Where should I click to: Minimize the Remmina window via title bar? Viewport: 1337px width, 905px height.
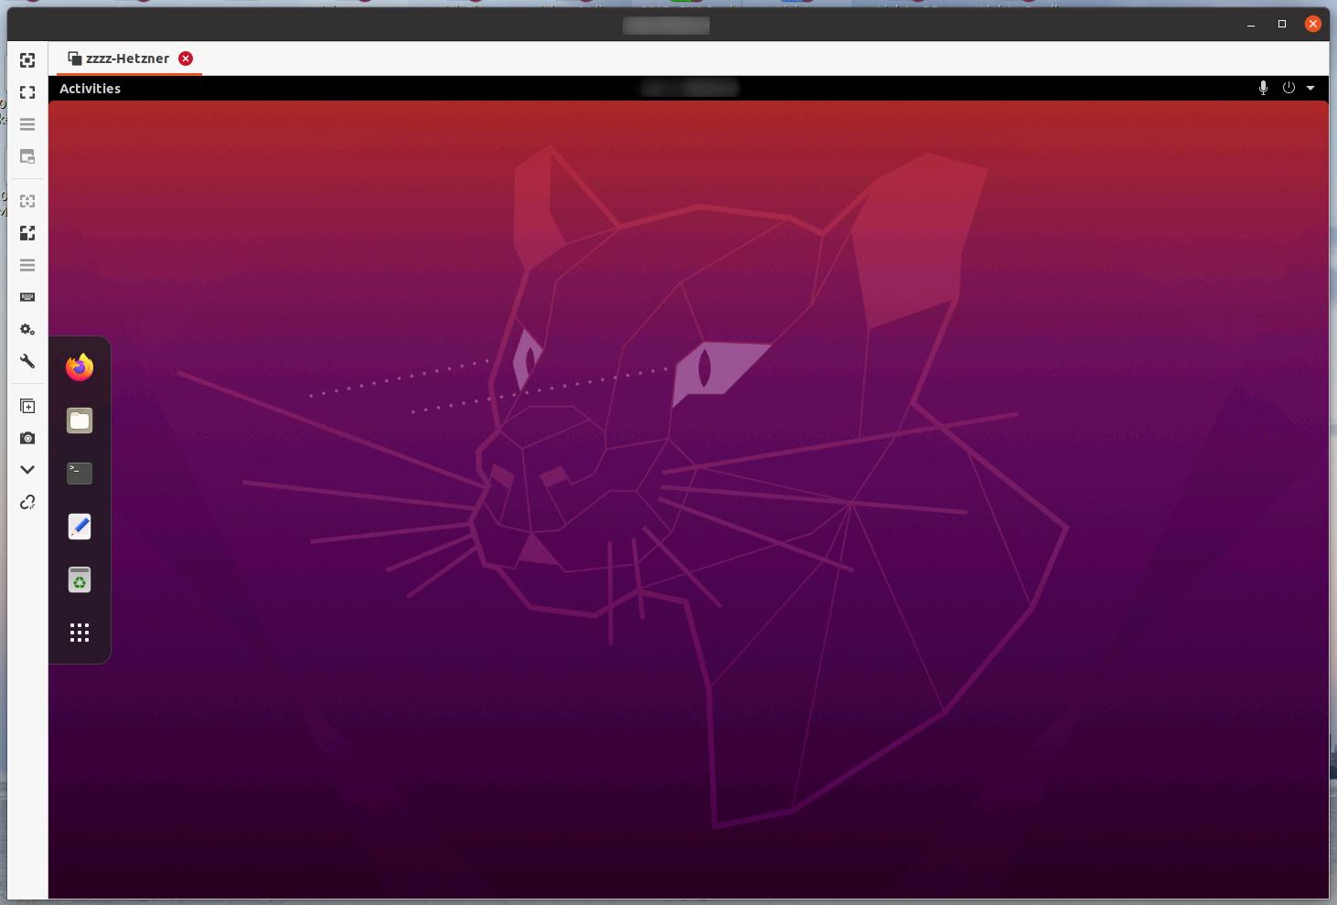(1250, 25)
